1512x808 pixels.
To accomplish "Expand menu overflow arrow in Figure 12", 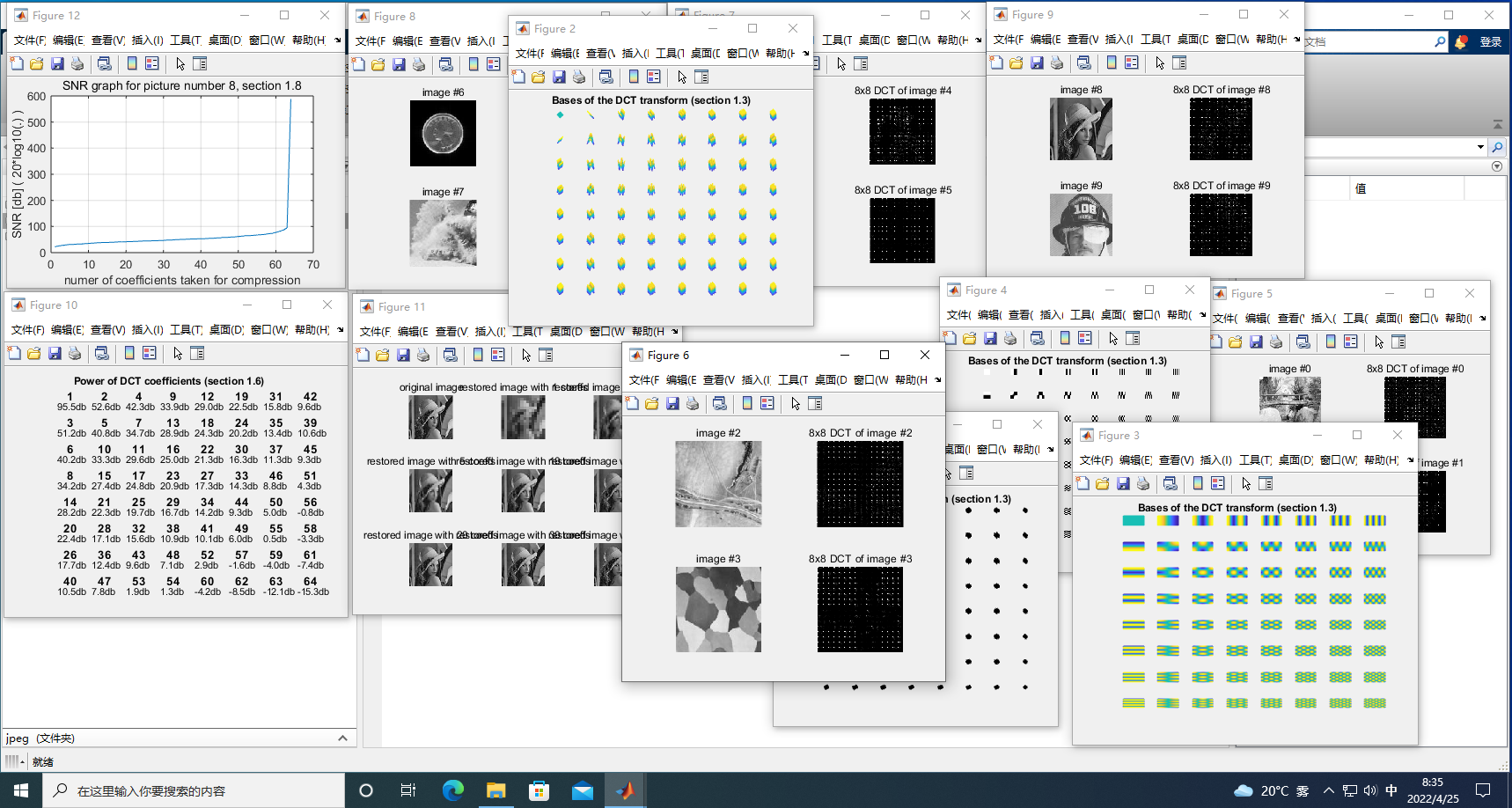I will tap(337, 40).
